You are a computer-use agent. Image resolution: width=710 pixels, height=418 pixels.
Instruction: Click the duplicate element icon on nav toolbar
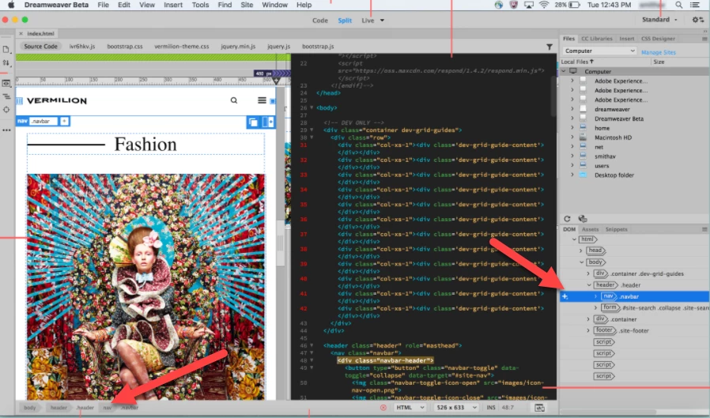(x=253, y=122)
